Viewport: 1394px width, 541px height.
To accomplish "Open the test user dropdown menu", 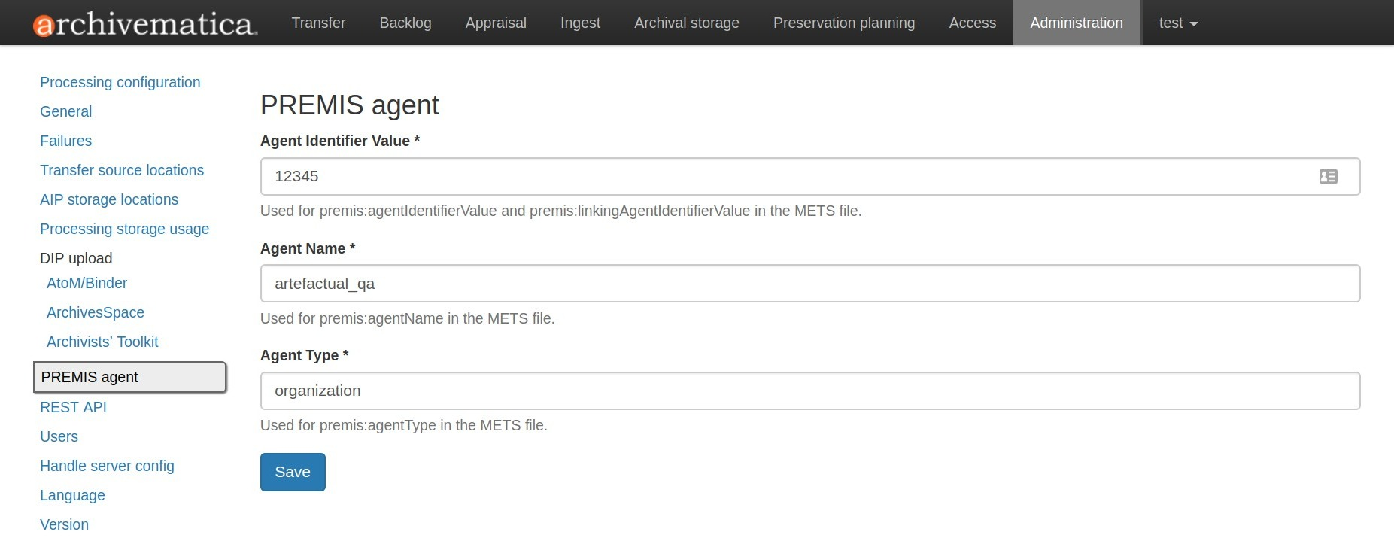I will (1177, 23).
